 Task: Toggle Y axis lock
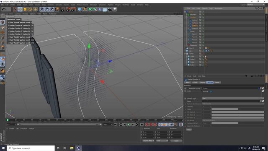tap(47, 9)
